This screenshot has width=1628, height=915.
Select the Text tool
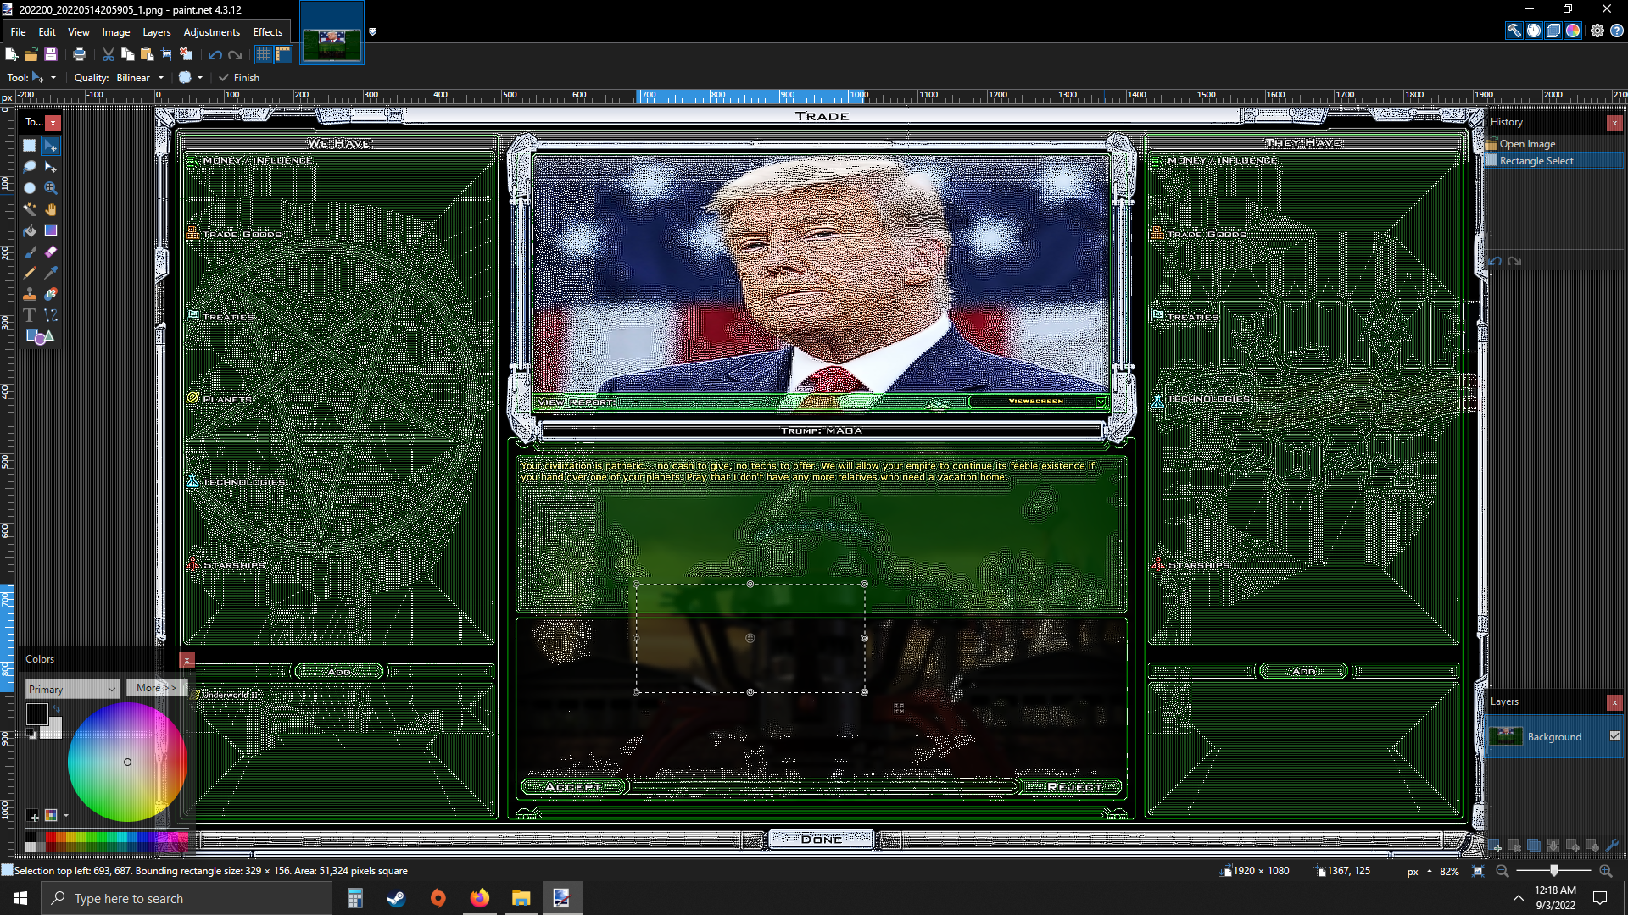30,315
